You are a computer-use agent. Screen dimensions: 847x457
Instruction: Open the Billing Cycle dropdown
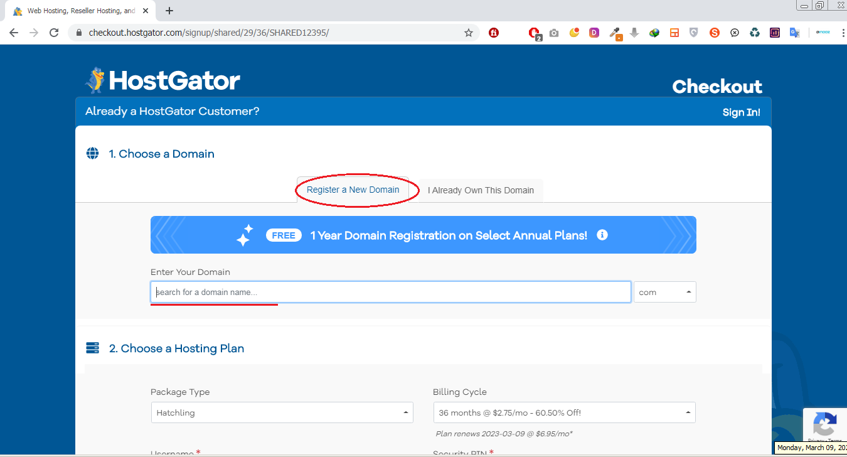coord(564,412)
